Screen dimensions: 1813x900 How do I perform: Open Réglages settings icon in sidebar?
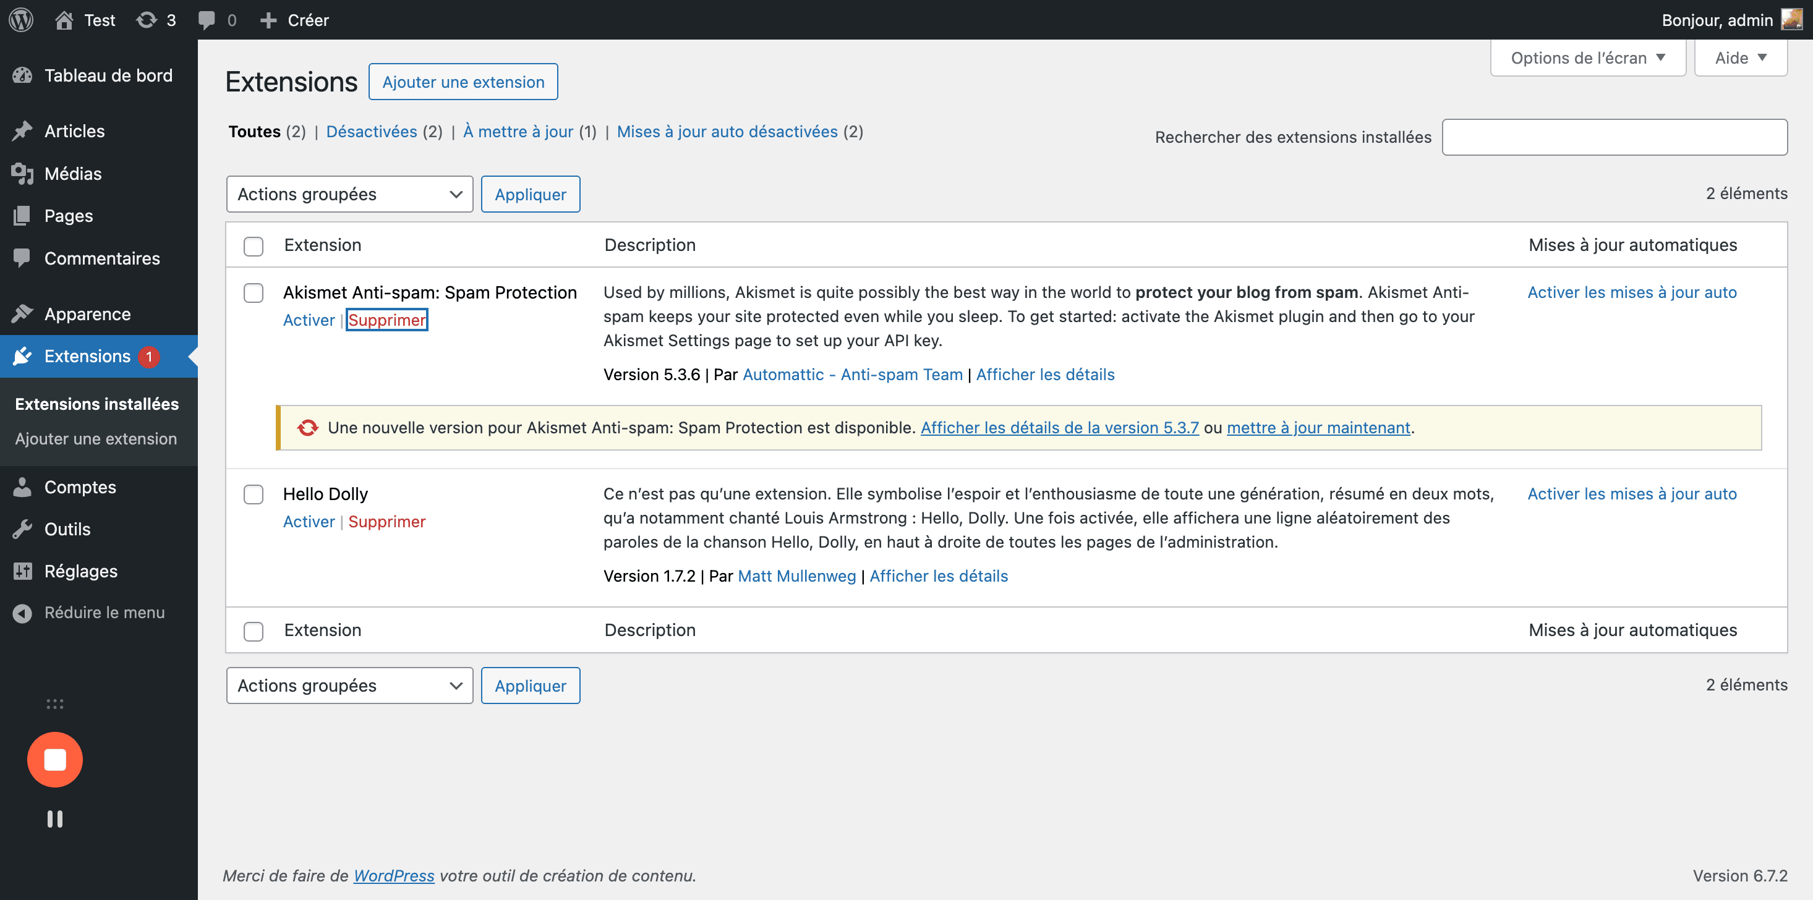[22, 571]
